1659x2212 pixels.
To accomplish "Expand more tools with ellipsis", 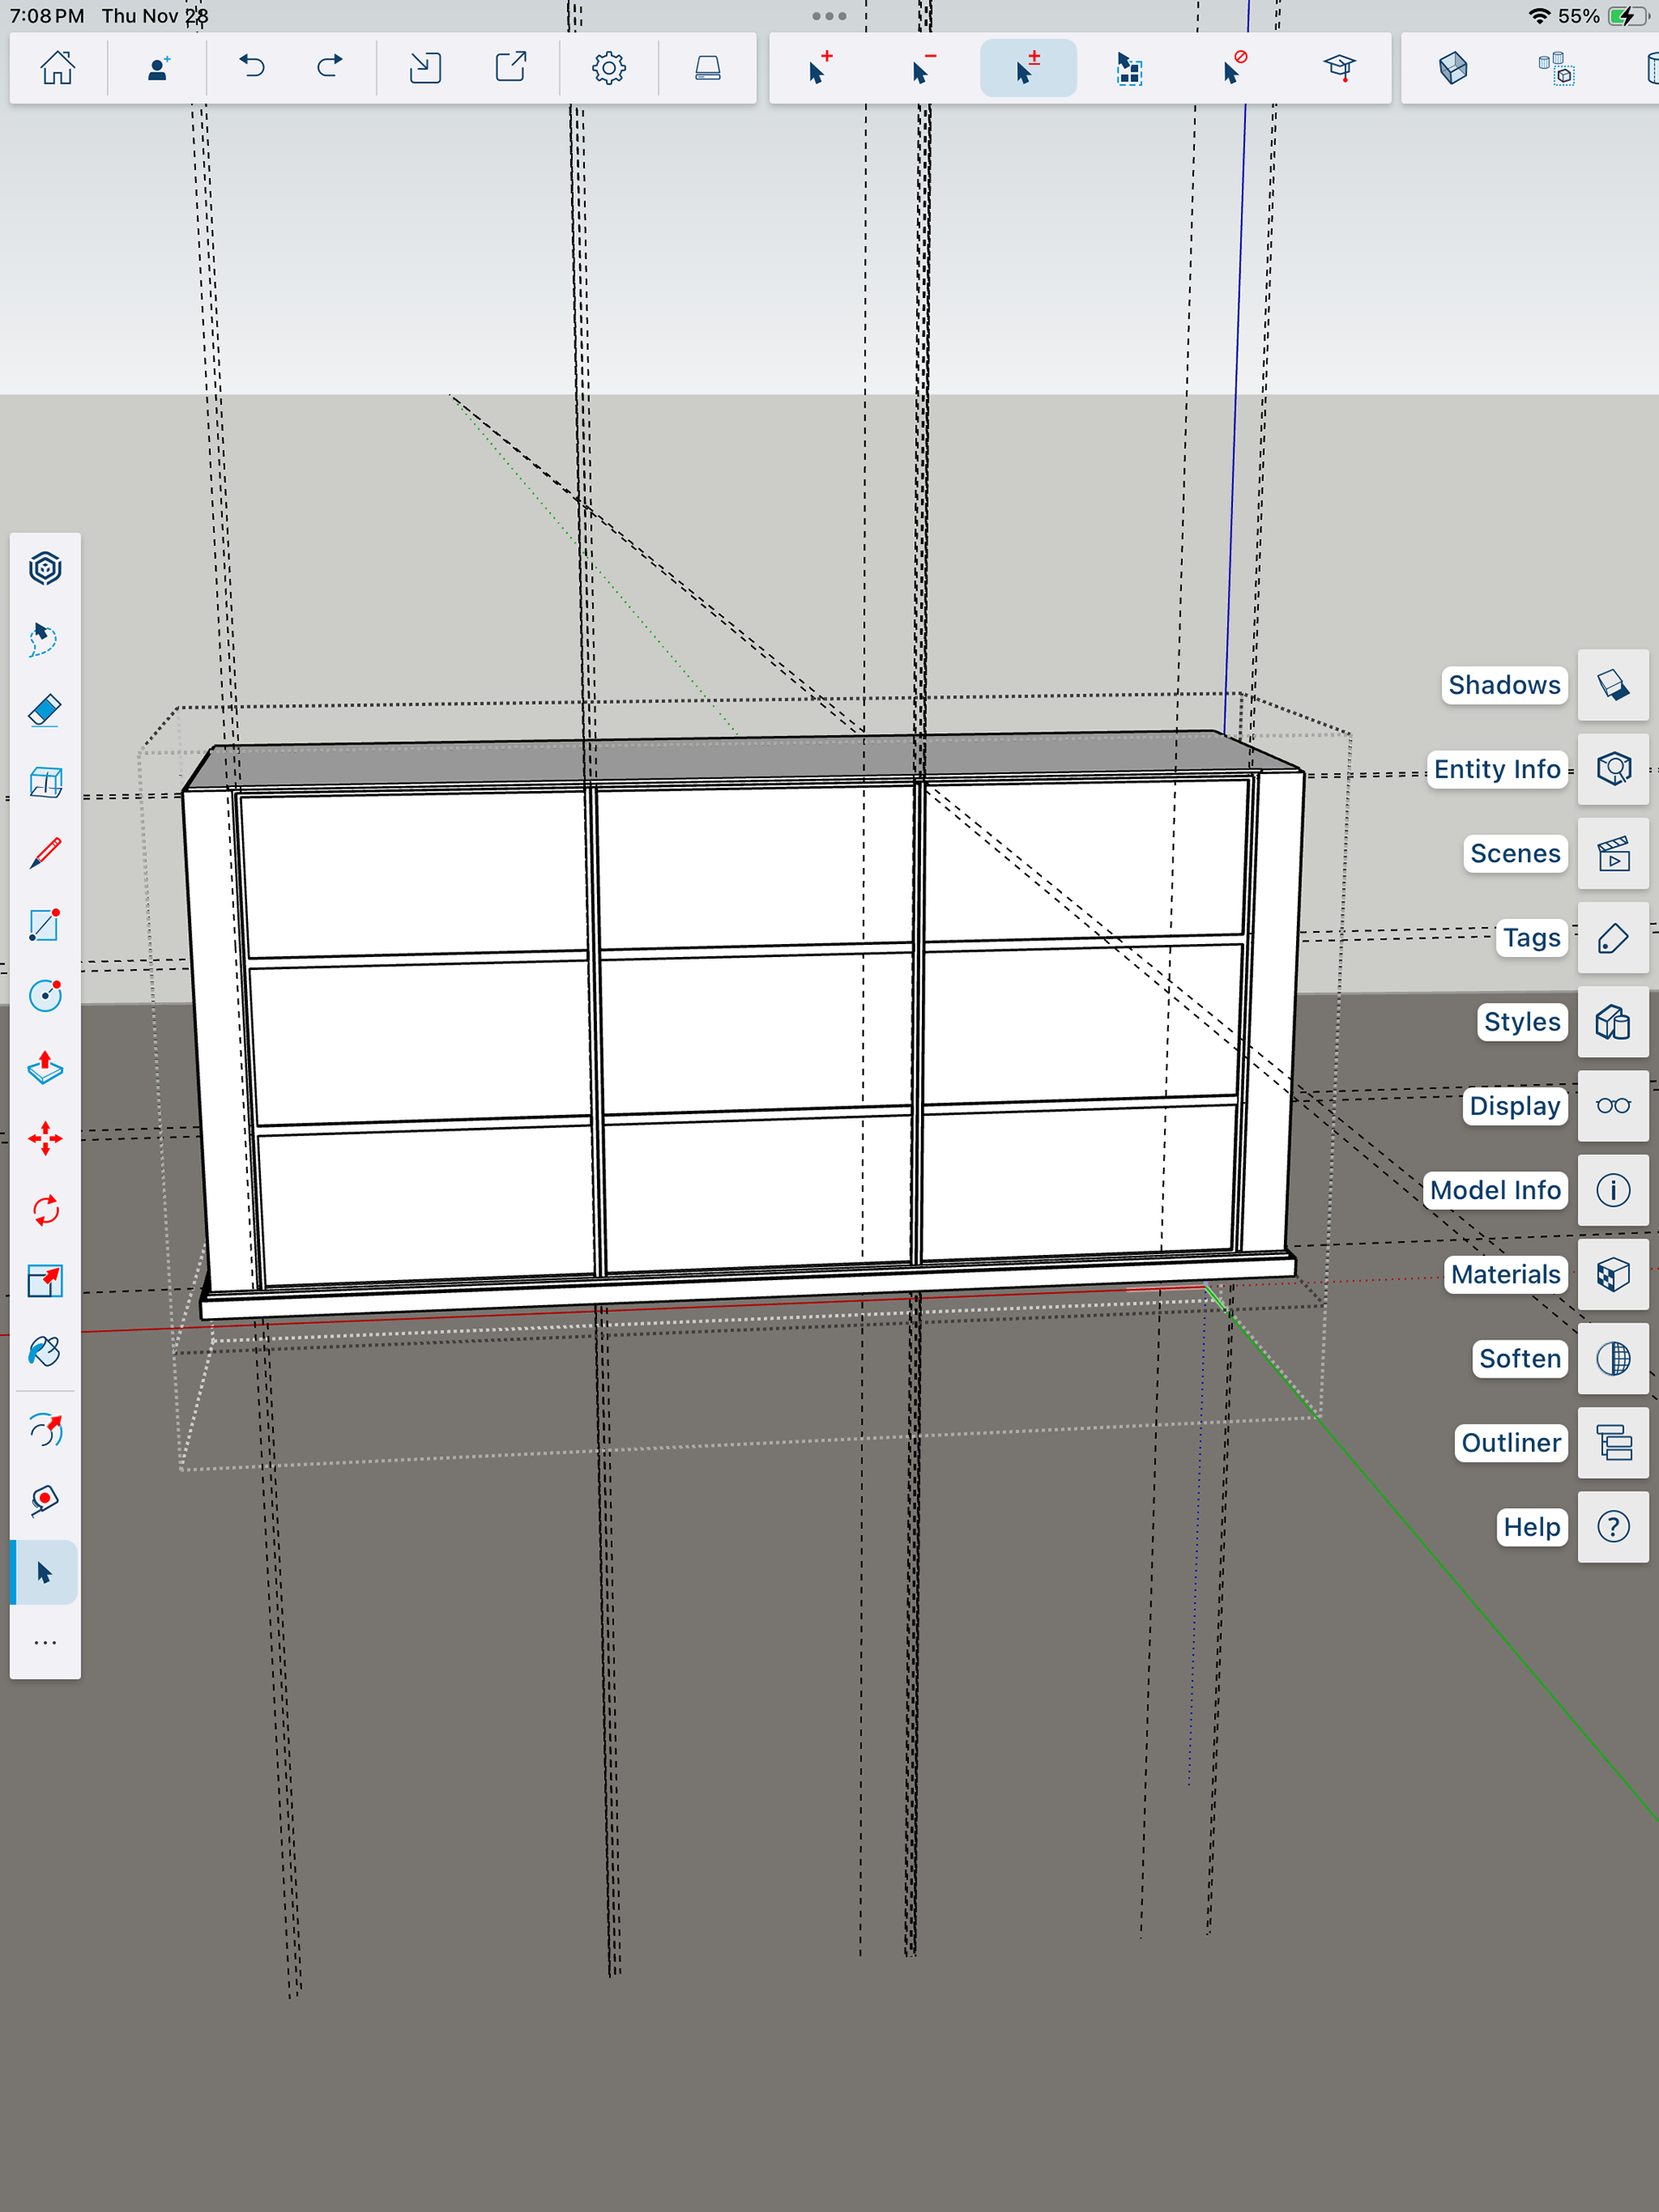I will point(45,1643).
